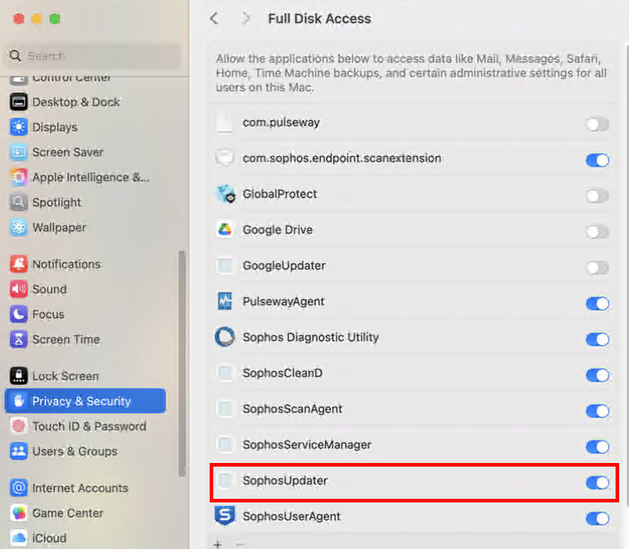Turn on GlobalProtect toggle
629x549 pixels.
(x=598, y=196)
